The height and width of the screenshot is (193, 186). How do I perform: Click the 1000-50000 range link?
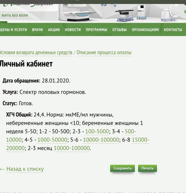(52, 140)
